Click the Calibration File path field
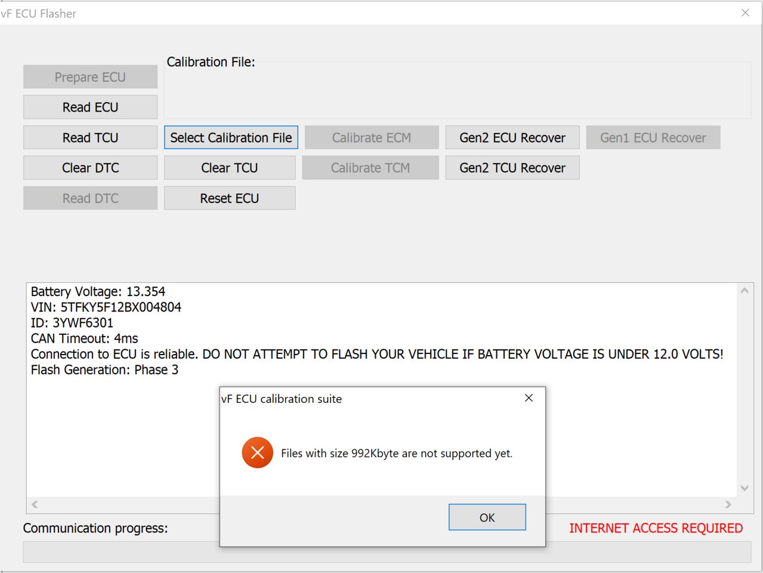The image size is (763, 573). tap(457, 90)
